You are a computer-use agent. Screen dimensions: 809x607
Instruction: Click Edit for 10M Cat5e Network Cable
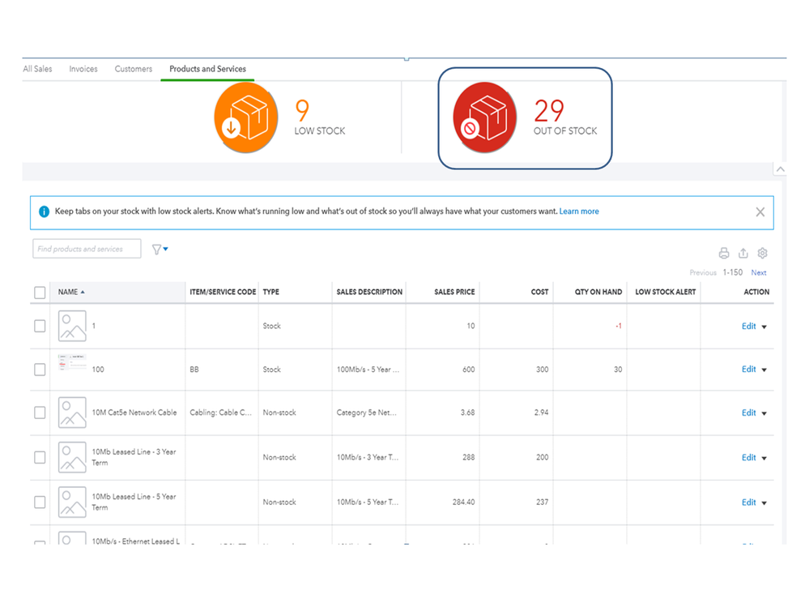[x=748, y=413]
